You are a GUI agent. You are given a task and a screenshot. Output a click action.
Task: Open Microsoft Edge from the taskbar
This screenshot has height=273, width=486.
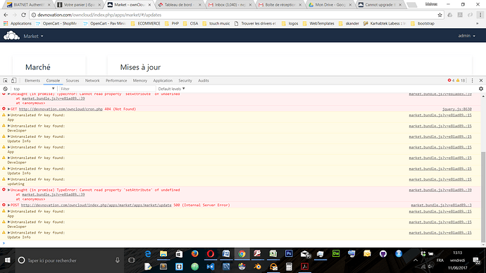coord(148,254)
